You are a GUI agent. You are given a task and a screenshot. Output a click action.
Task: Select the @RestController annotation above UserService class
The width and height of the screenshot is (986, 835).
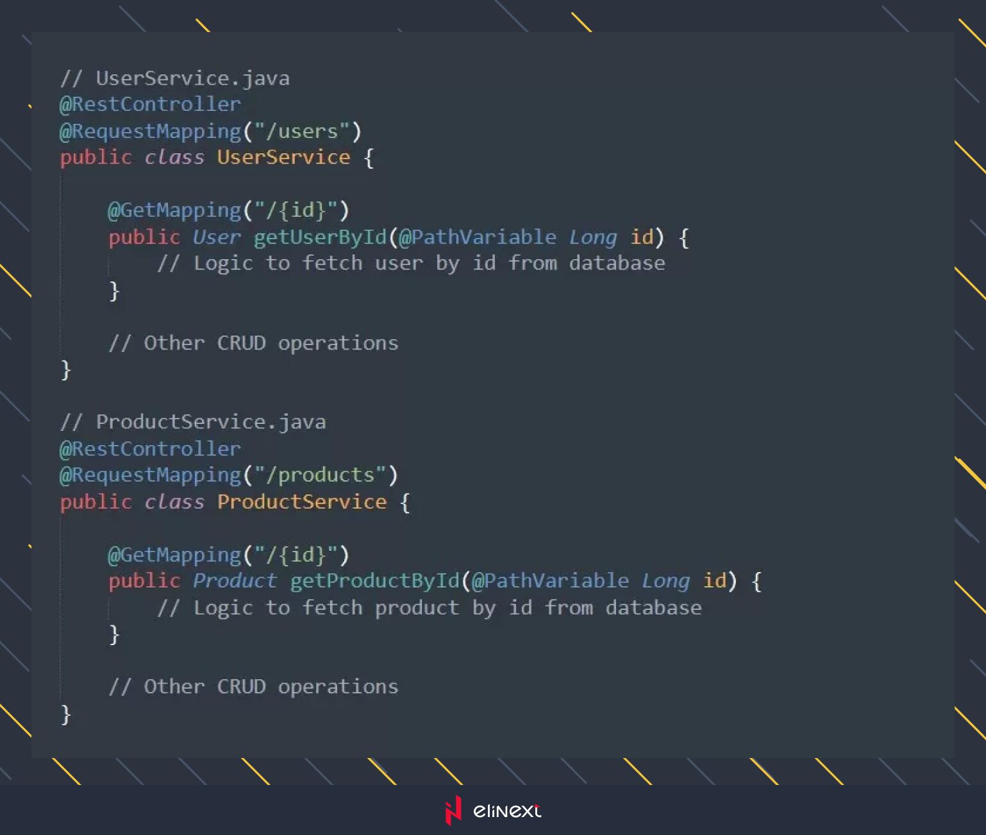tap(150, 104)
